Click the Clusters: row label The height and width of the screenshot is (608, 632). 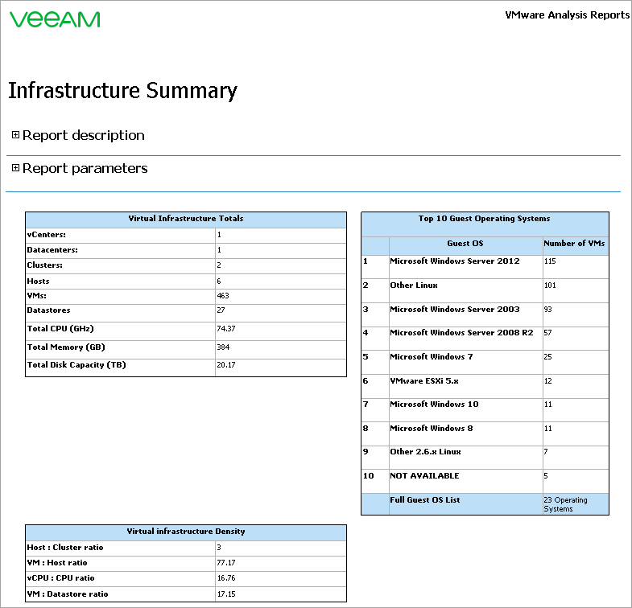click(x=45, y=265)
